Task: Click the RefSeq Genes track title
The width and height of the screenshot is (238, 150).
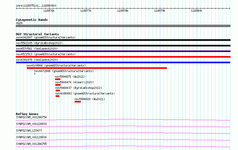Action: [x=27, y=114]
